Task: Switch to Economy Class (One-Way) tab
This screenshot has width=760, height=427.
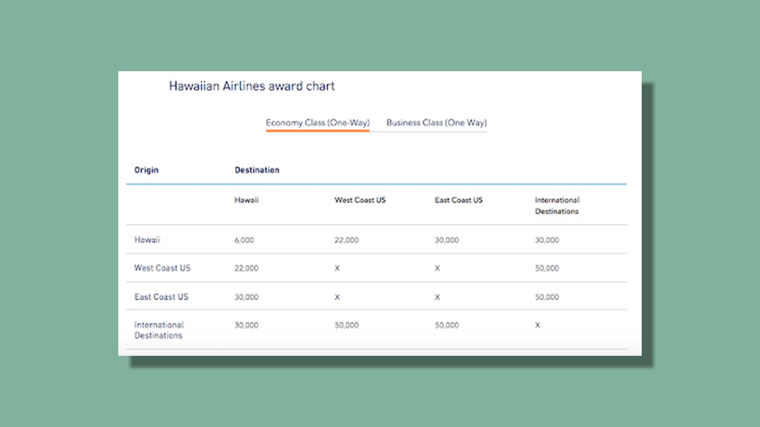Action: coord(317,123)
